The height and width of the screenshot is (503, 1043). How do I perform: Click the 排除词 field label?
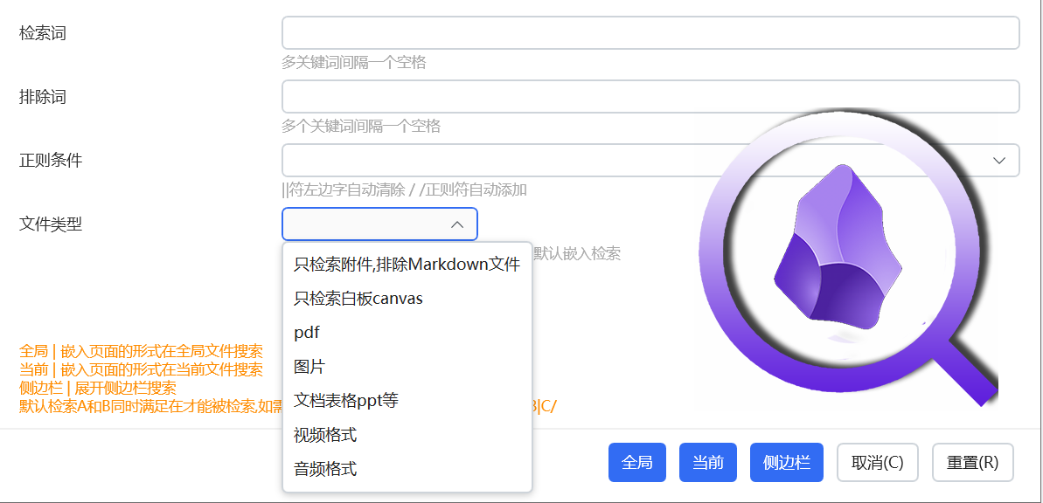pos(43,97)
